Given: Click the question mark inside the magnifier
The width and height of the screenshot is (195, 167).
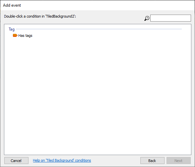Looking at the screenshot, I should point(147,18).
